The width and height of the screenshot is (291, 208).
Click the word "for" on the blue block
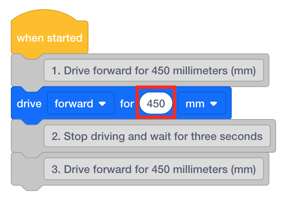127,104
